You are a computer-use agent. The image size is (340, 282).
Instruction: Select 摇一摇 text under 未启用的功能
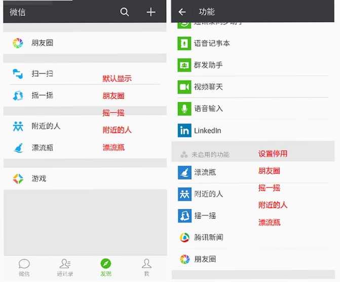(205, 216)
